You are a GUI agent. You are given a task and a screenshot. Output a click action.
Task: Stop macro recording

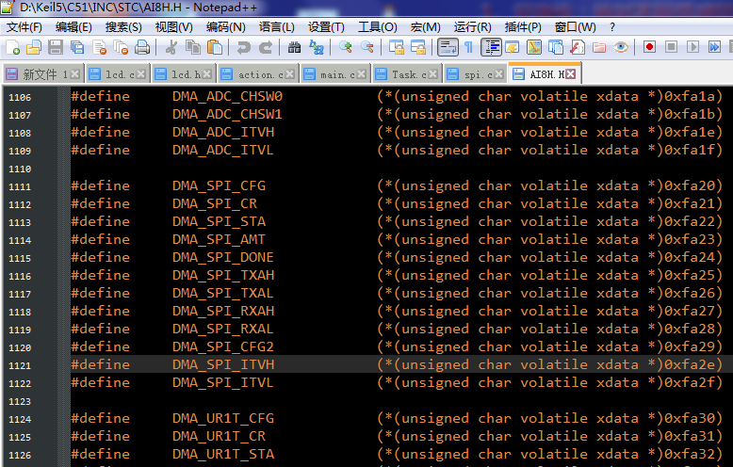click(672, 47)
